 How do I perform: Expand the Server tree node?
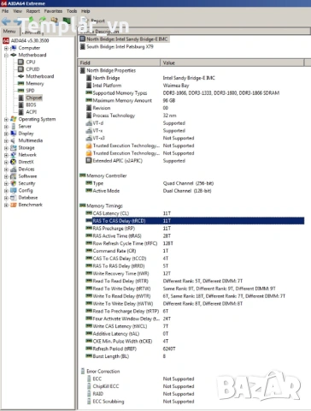tap(6, 127)
